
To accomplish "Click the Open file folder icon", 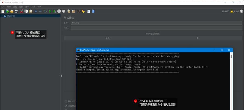I will pos(12,11).
